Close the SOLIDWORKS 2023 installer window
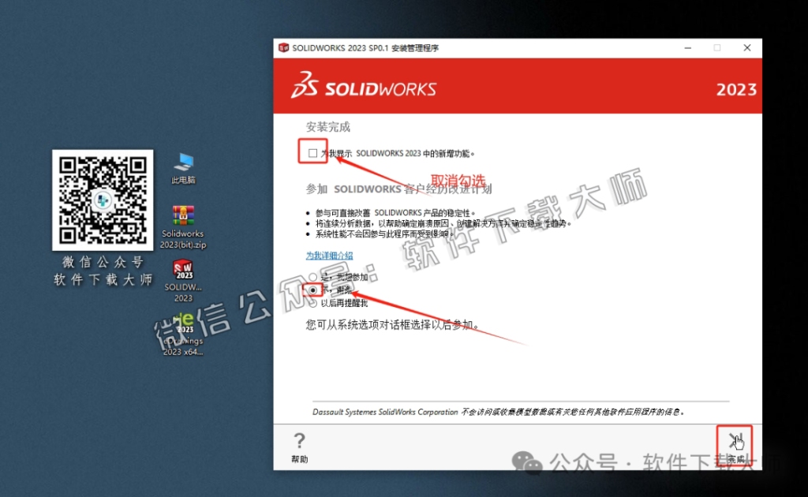The image size is (808, 497). 746,47
